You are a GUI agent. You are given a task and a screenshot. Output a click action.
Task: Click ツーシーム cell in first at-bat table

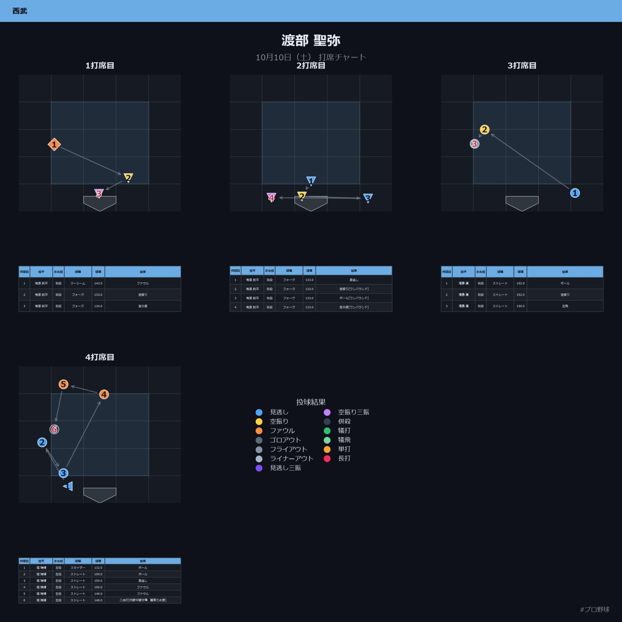pos(78,283)
